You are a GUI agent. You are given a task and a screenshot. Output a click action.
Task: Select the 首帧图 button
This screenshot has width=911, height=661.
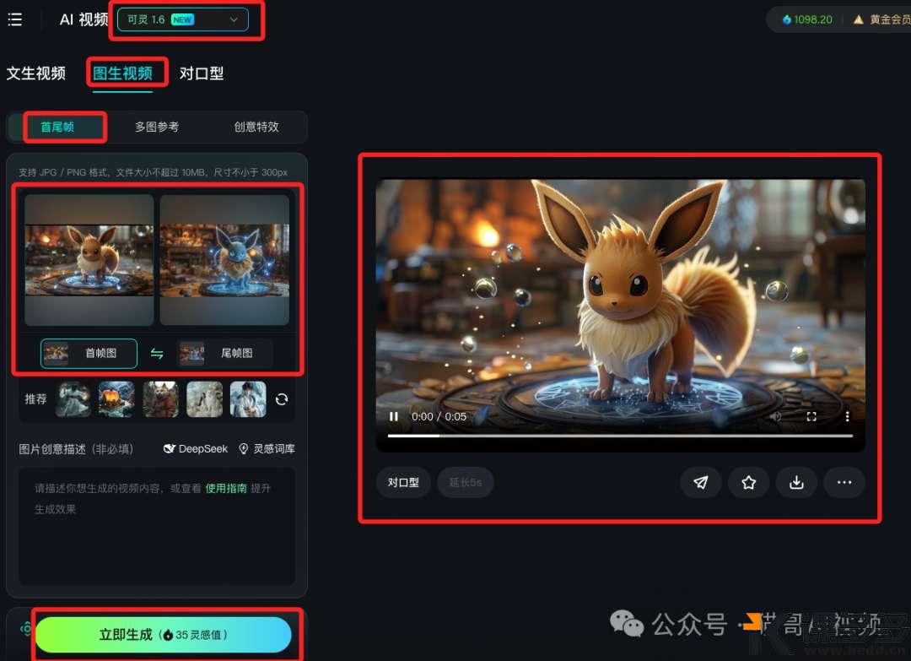click(x=89, y=354)
